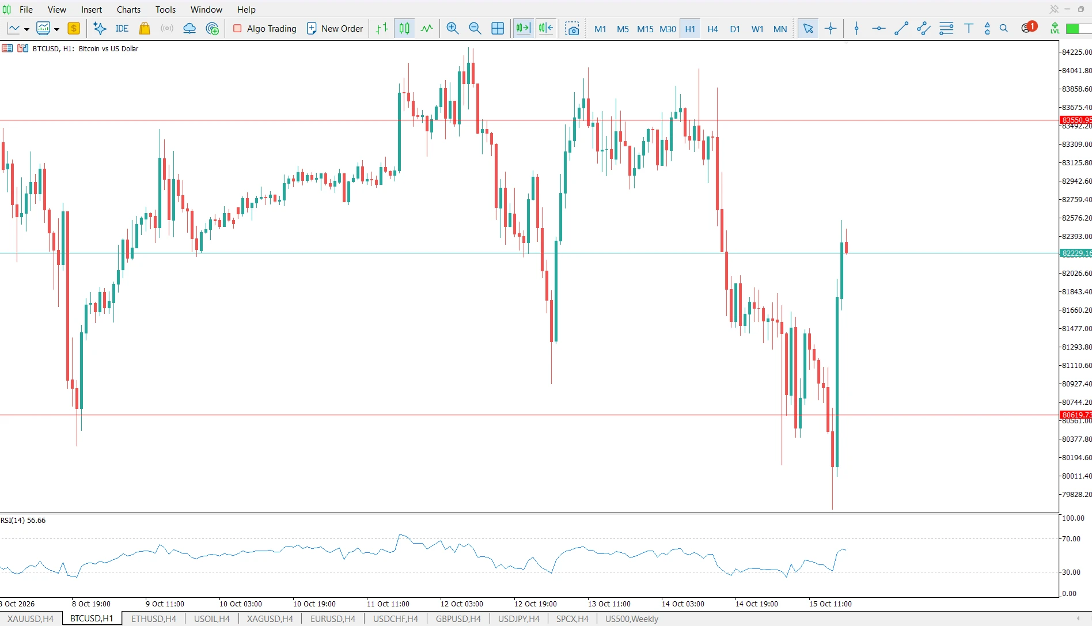
Task: Switch to the EURUSD,H4 chart tab
Action: tap(333, 619)
